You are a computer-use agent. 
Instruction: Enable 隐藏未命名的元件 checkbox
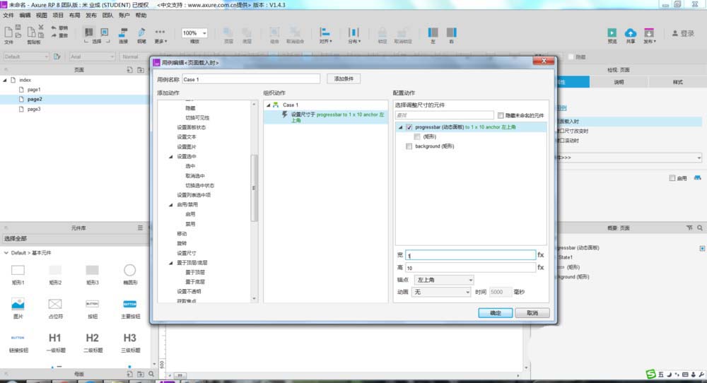click(501, 116)
